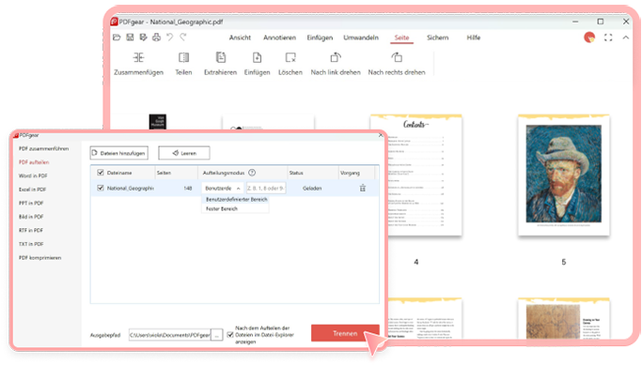642x365 pixels.
Task: Click the print icon
Action: 156,38
